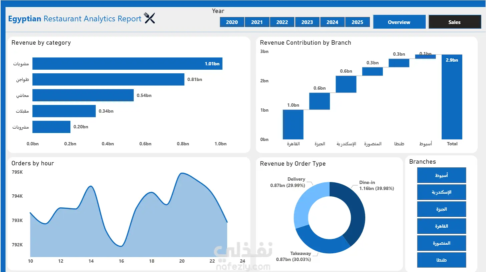Choose the طنطا branch button
The height and width of the screenshot is (272, 486).
point(441,260)
